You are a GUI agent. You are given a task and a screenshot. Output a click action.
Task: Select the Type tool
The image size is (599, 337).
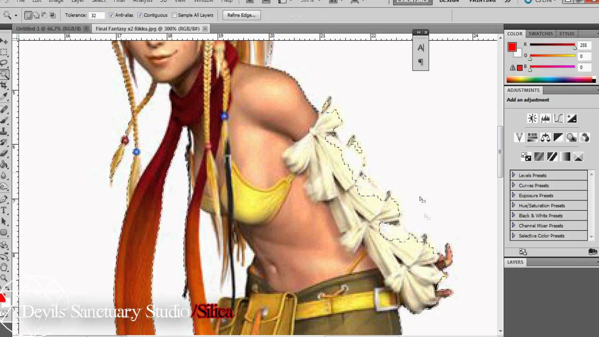click(x=4, y=211)
